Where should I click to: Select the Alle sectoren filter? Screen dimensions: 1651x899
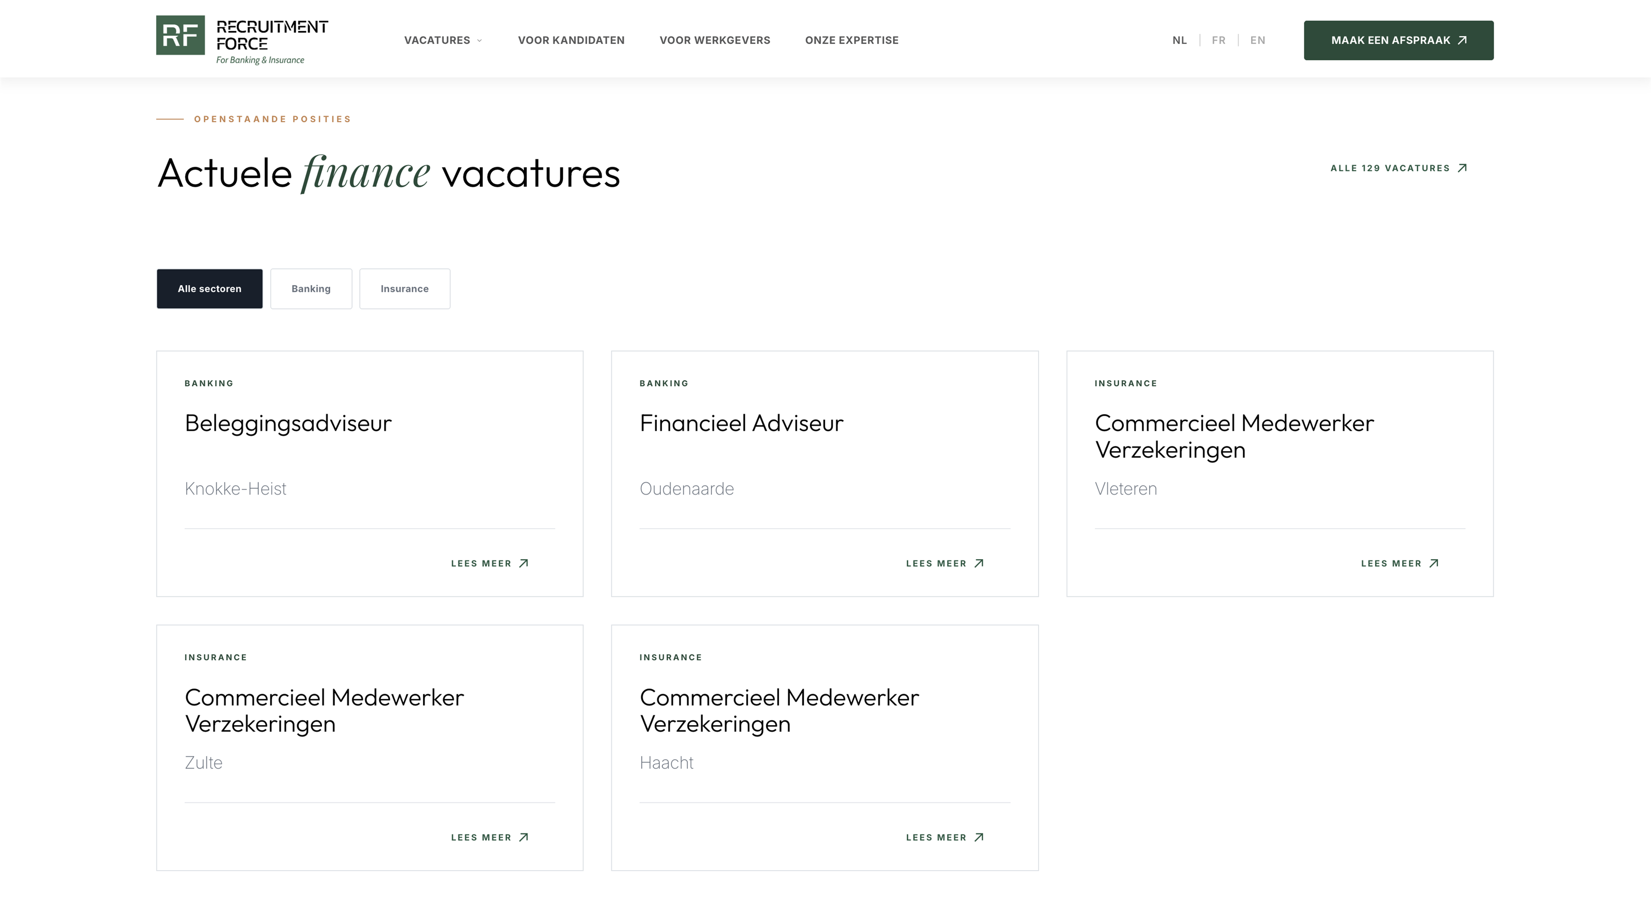tap(209, 288)
